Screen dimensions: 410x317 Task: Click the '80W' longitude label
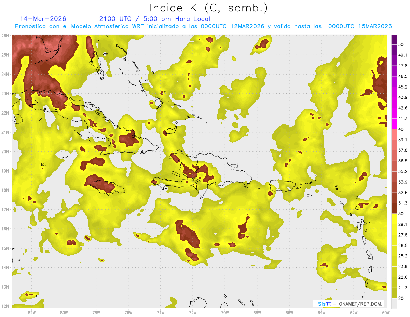click(64, 312)
